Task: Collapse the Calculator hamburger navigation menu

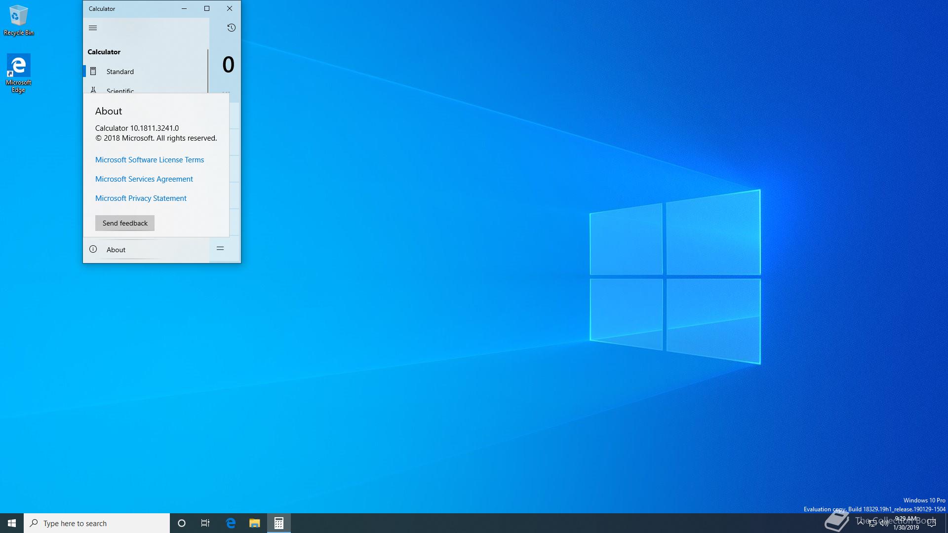Action: coord(93,28)
